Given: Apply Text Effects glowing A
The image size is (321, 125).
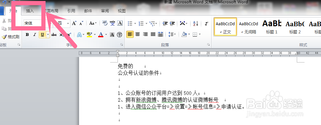Looking at the screenshot, I should pyautogui.click(x=79, y=35).
